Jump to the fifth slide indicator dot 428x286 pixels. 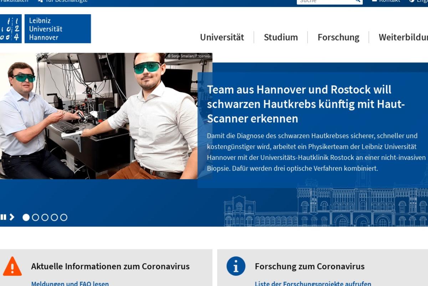coord(63,217)
